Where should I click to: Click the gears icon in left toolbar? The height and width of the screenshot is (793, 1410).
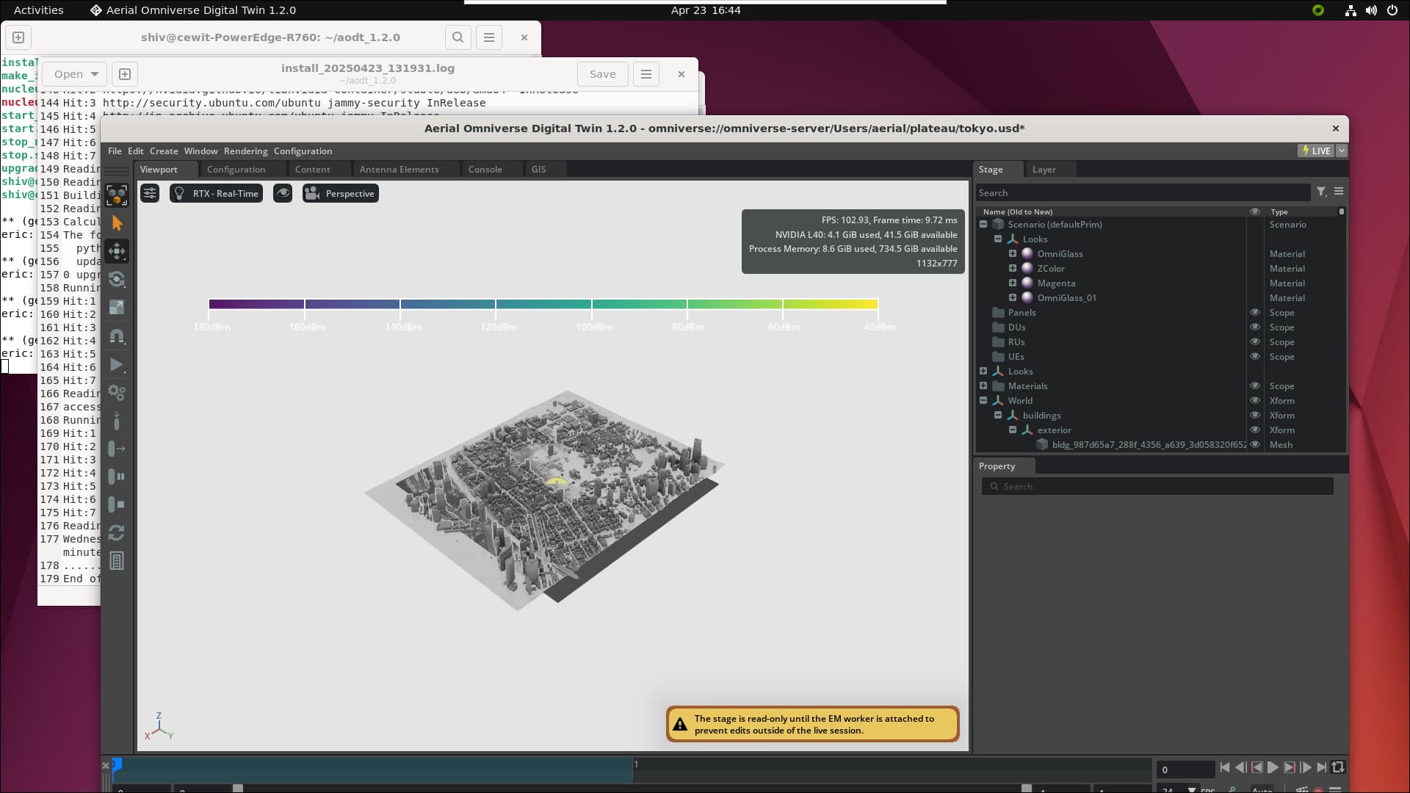click(x=117, y=393)
